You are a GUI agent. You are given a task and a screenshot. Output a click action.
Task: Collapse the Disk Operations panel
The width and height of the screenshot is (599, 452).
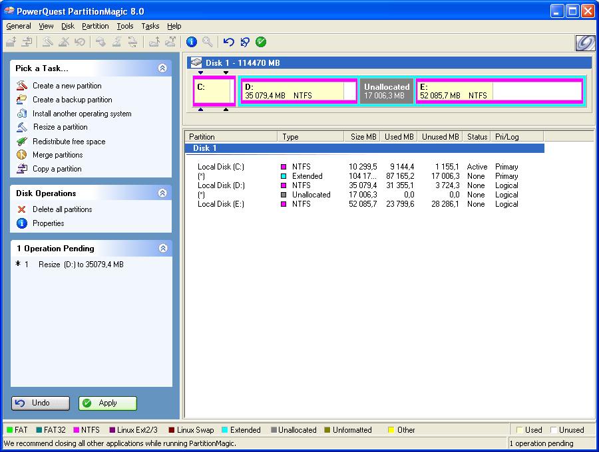162,193
